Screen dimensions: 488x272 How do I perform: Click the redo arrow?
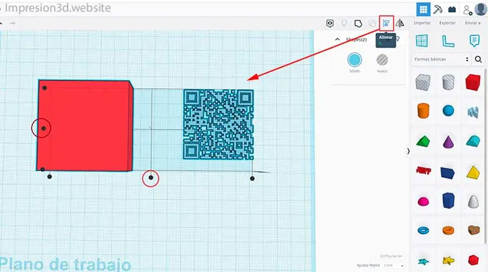[x=13, y=23]
